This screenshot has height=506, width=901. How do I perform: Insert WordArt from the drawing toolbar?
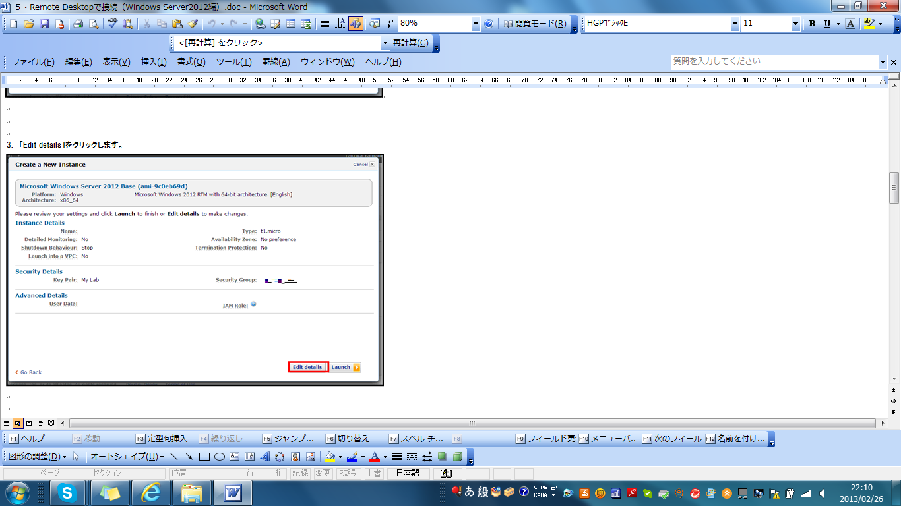point(265,456)
